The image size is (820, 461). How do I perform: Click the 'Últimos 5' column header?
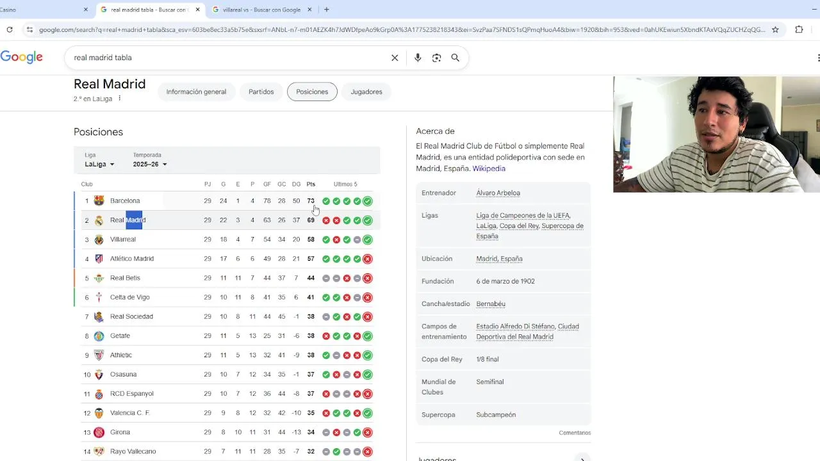tap(345, 184)
